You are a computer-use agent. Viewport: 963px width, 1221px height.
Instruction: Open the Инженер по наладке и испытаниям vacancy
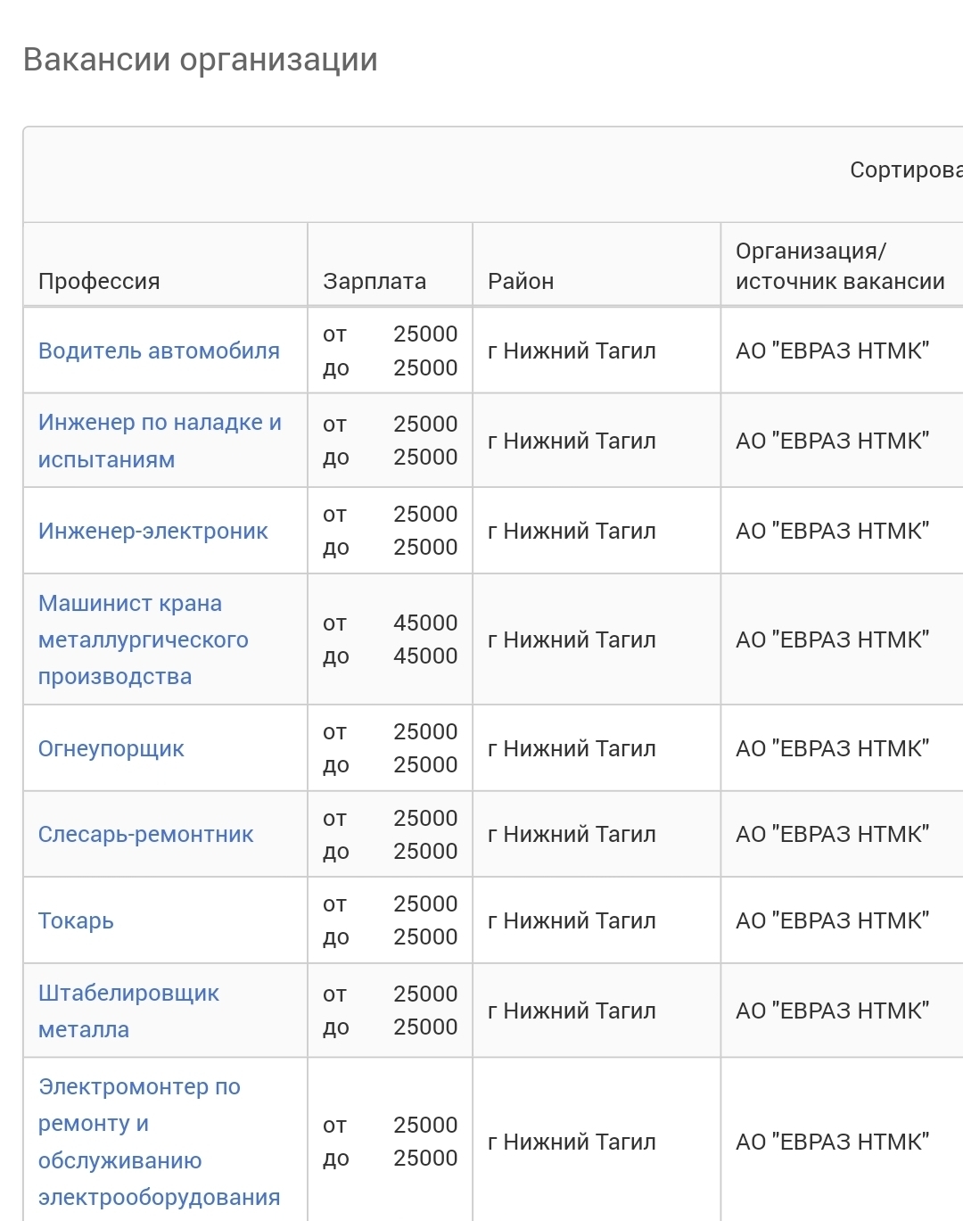click(x=159, y=441)
